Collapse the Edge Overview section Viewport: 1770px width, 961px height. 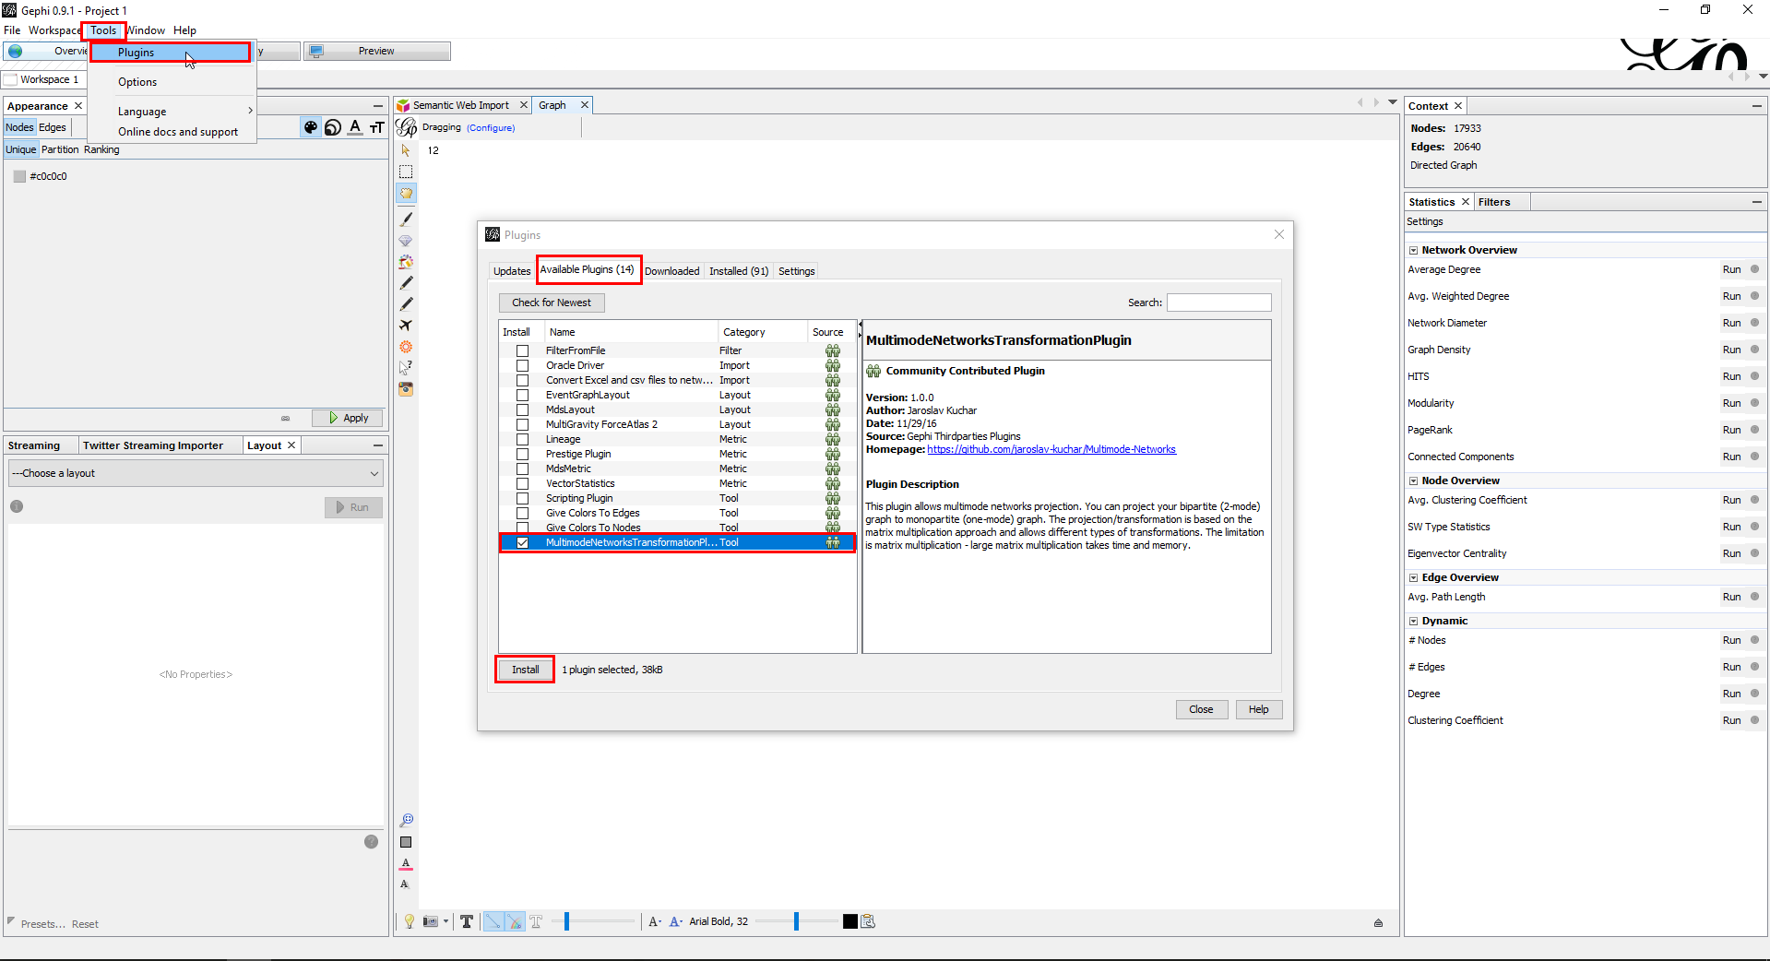point(1413,577)
